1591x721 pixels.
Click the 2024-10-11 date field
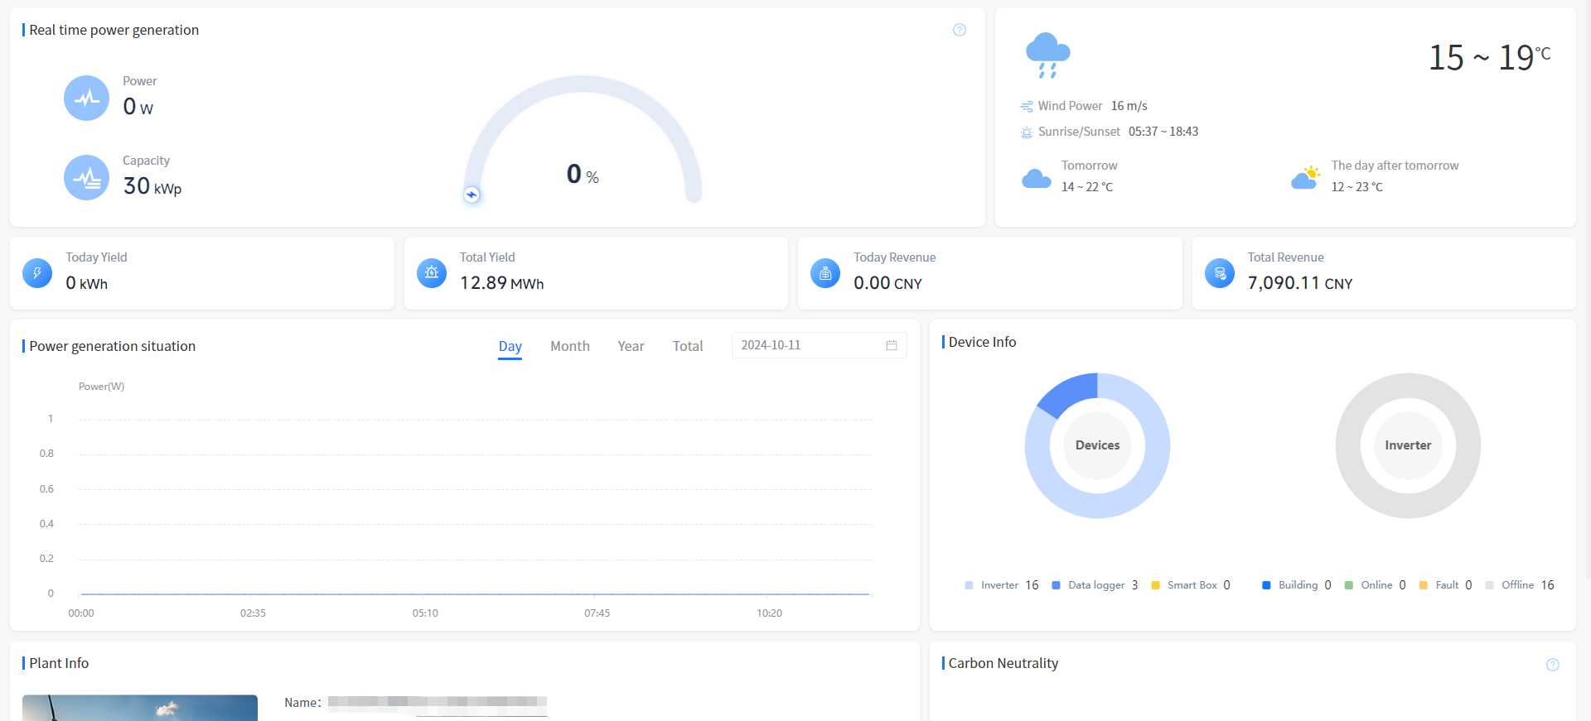pyautogui.click(x=804, y=345)
